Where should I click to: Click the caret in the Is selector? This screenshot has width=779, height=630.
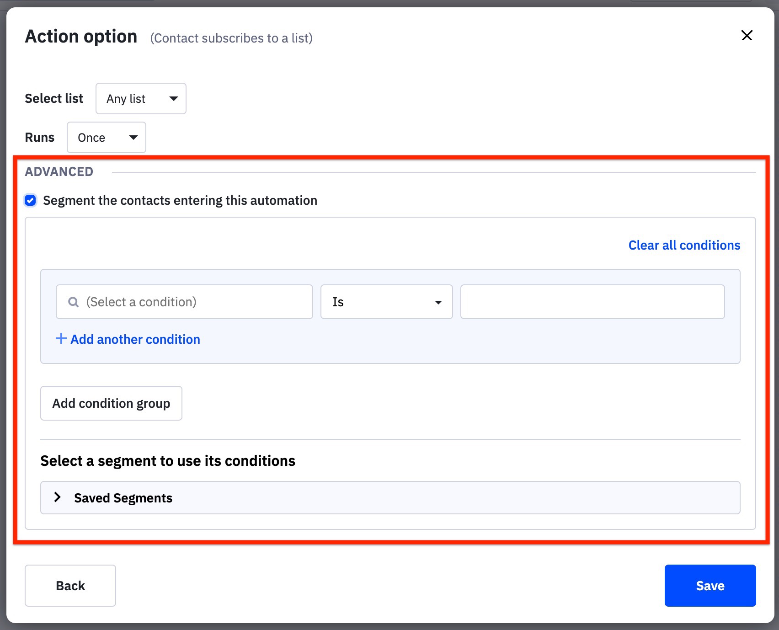click(438, 302)
